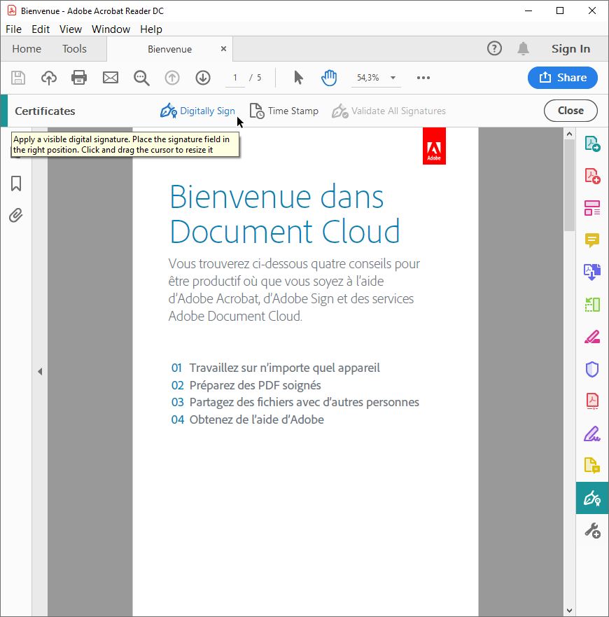
Task: Open Redact tool with pink marker icon
Action: click(x=592, y=337)
